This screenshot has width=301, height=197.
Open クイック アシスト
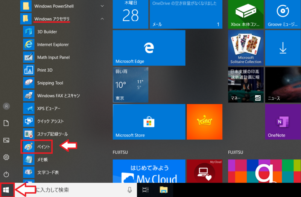point(50,121)
